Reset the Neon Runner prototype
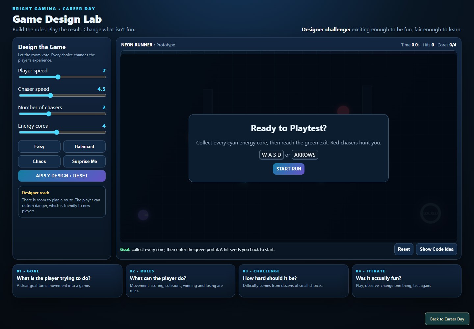The width and height of the screenshot is (474, 329). point(404,249)
